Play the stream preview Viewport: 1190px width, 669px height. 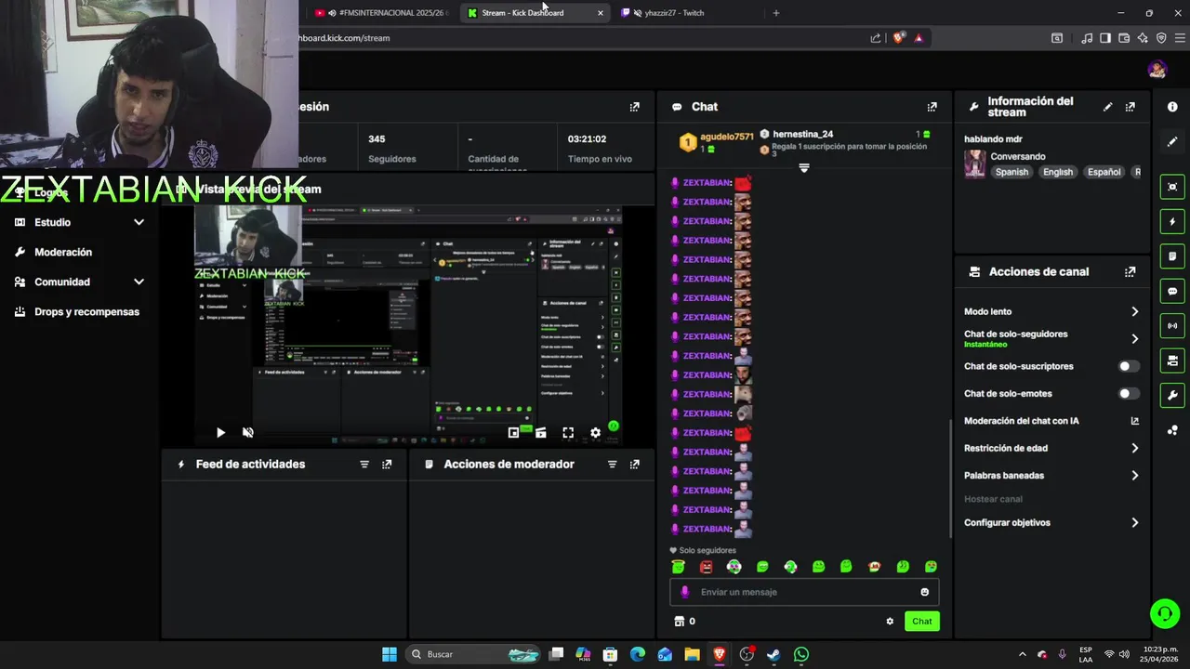(x=220, y=433)
